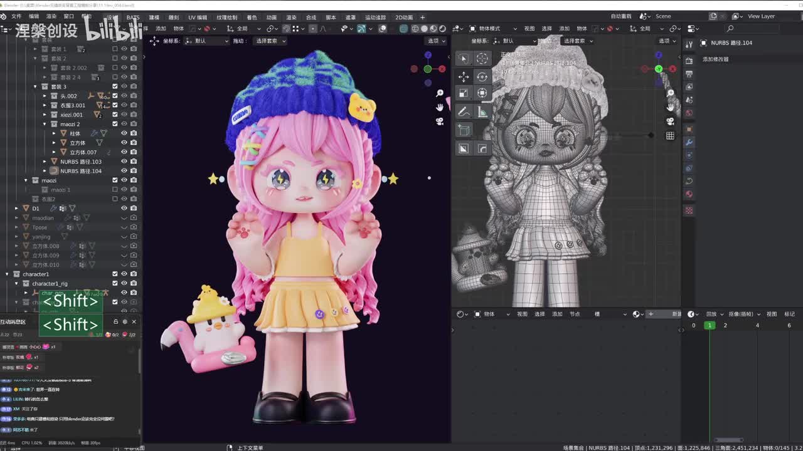Viewport: 803px width, 451px height.
Task: Open the Tool properties tab
Action: click(x=689, y=43)
